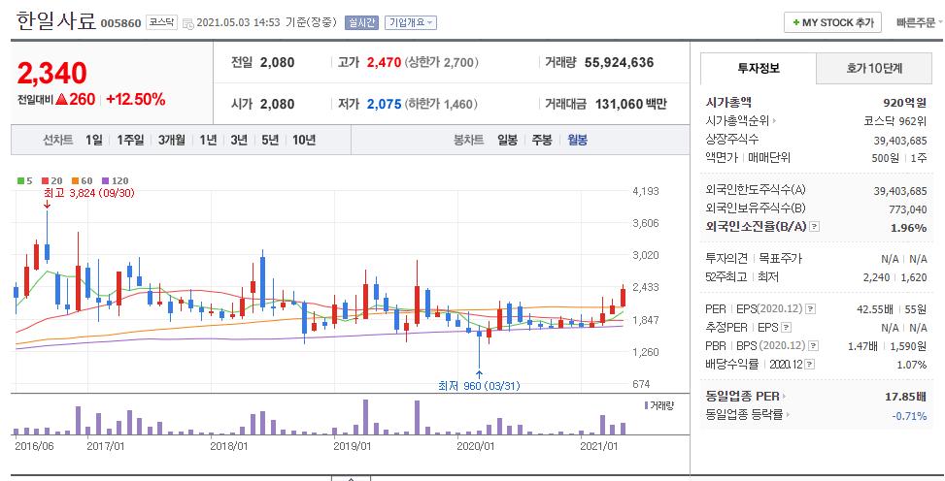This screenshot has height=481, width=945.
Task: Click the 동일업종 PER value 17.85배
Action: [x=906, y=397]
